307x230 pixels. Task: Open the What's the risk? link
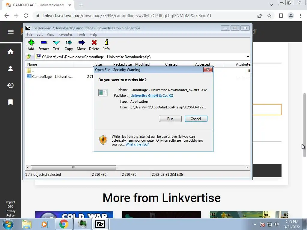coord(137,144)
